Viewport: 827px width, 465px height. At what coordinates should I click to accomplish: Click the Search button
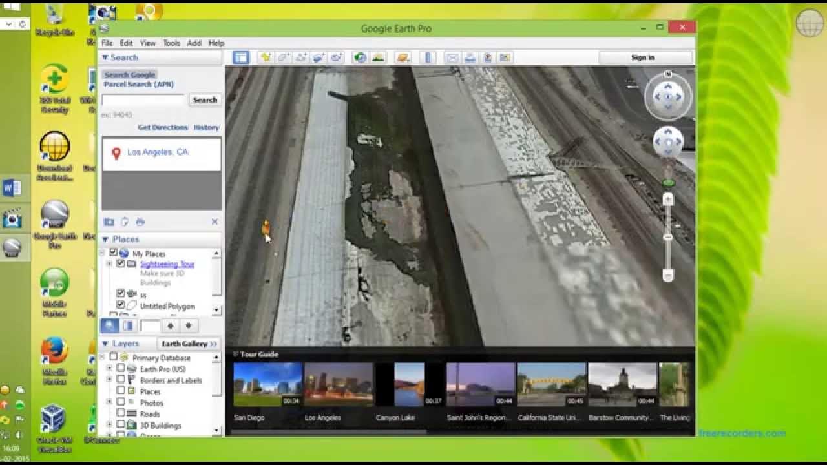click(x=205, y=100)
